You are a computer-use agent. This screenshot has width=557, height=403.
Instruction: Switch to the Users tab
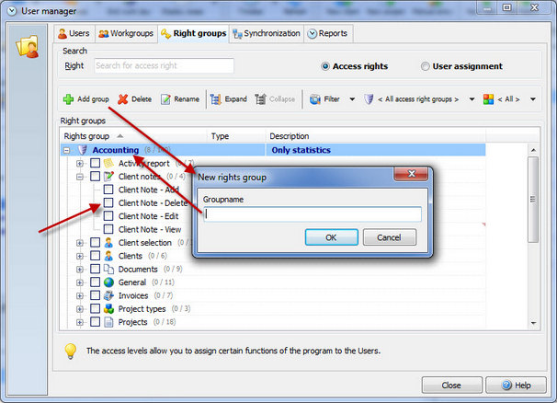(x=74, y=33)
